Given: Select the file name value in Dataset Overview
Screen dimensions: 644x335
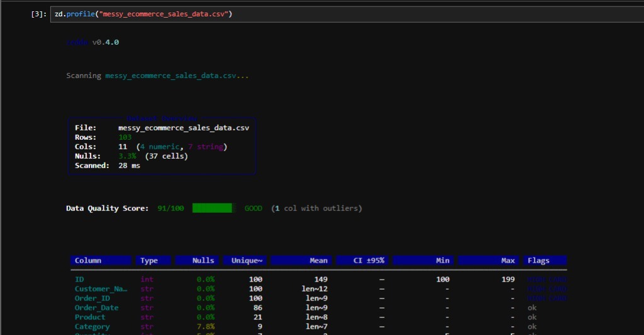Looking at the screenshot, I should click(x=184, y=128).
